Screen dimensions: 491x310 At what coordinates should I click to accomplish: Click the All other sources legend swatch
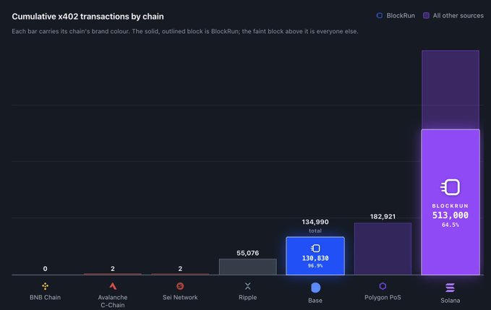tap(426, 16)
